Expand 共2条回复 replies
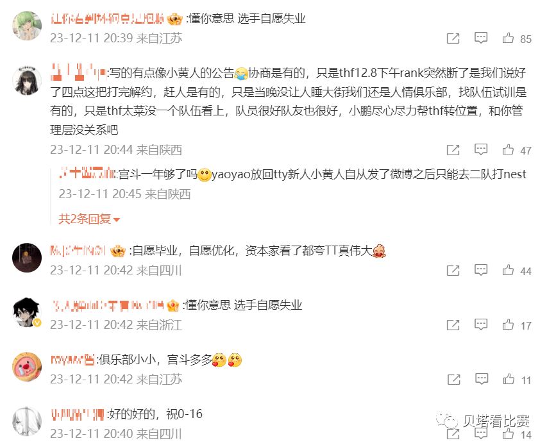 pyautogui.click(x=89, y=219)
